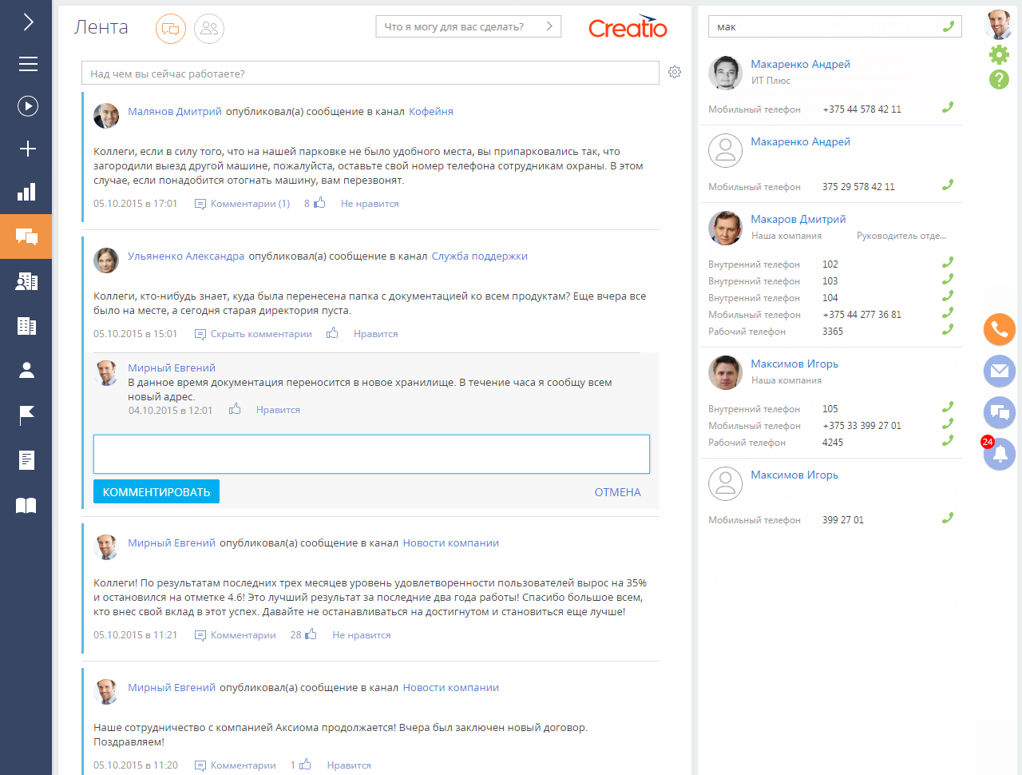Toggle the feed channels people view button

click(209, 29)
